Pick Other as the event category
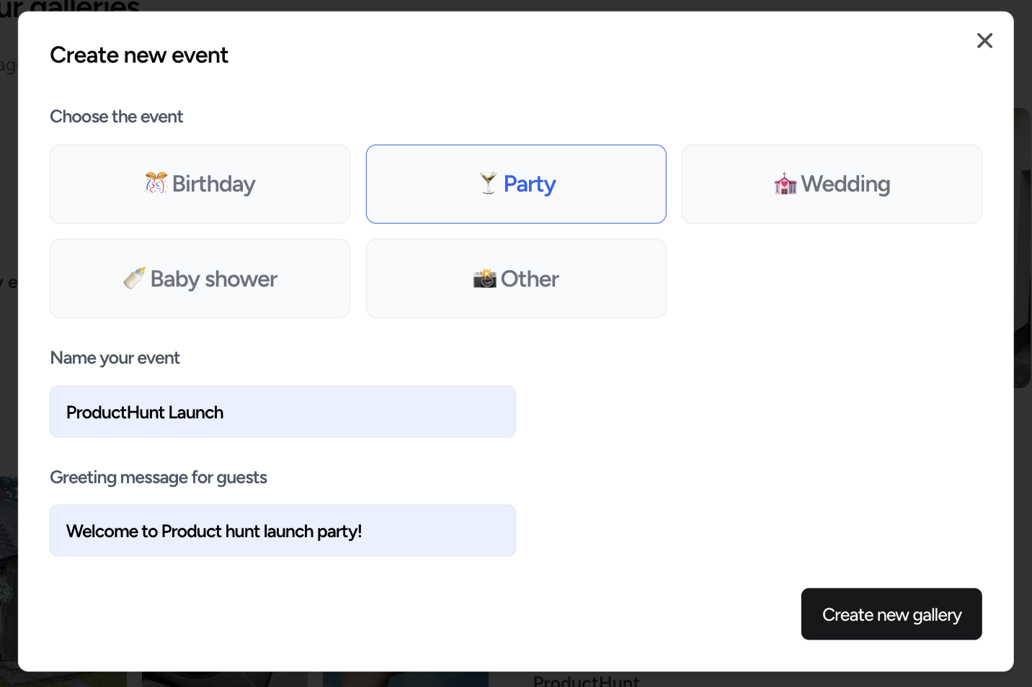Viewport: 1032px width, 687px height. pyautogui.click(x=516, y=278)
